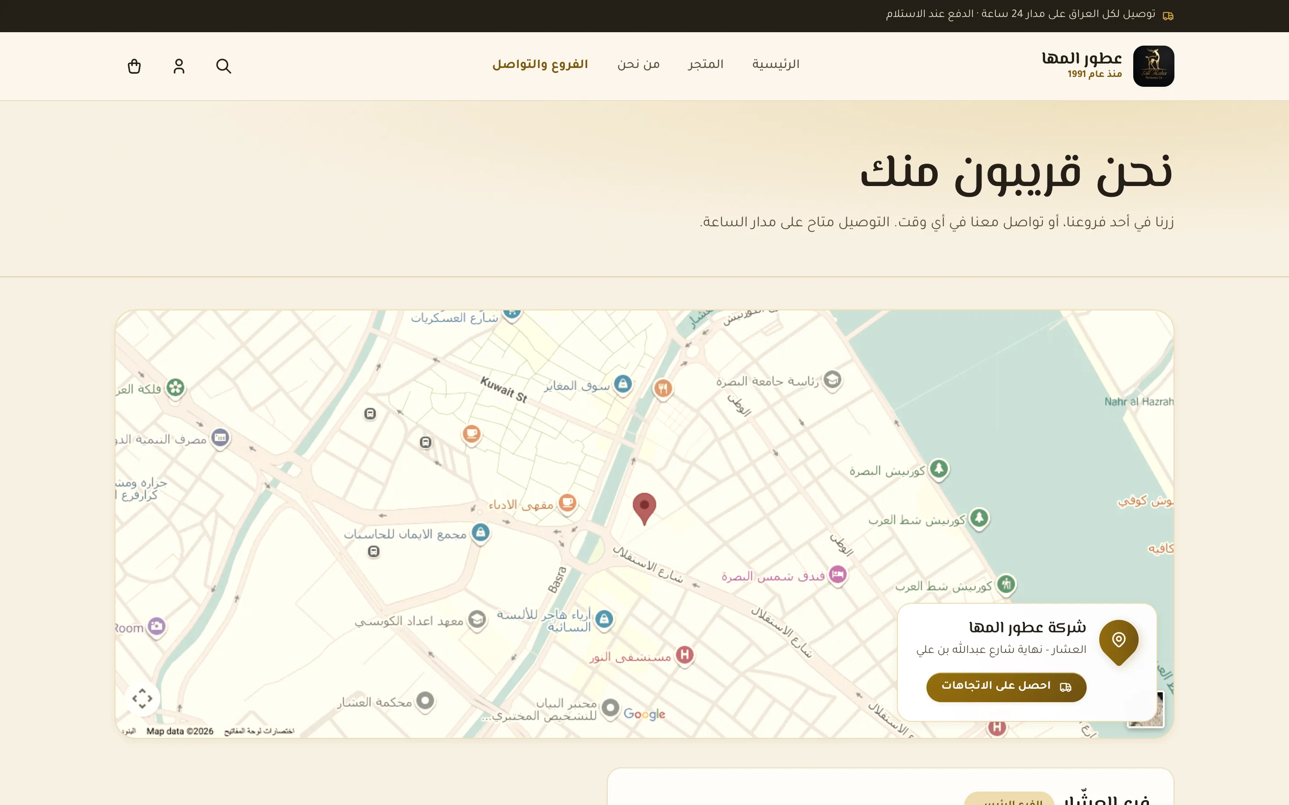Click رئاسة جامعة البصرة marker

pyautogui.click(x=832, y=380)
